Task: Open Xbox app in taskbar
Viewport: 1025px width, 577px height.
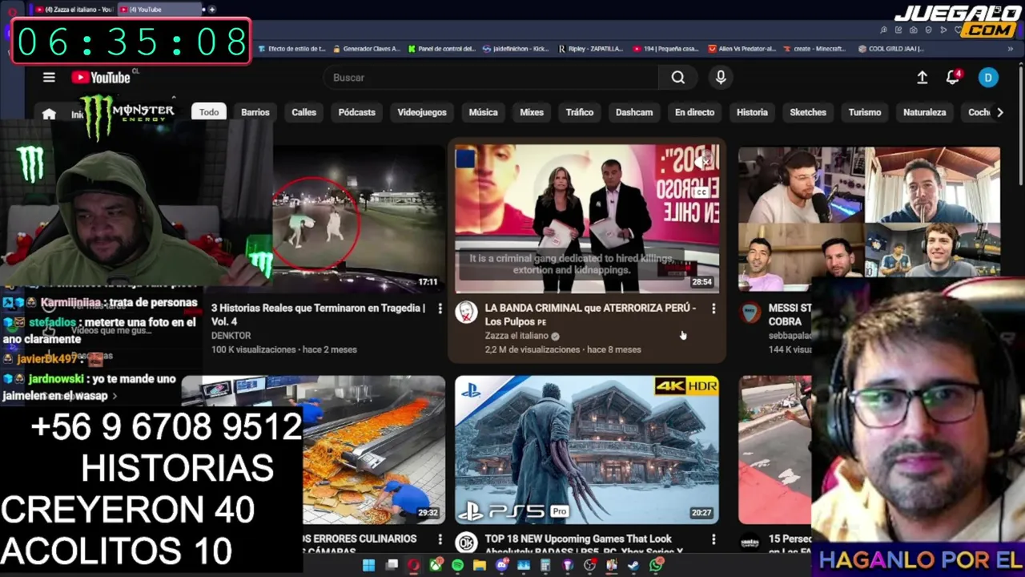Action: pos(436,565)
